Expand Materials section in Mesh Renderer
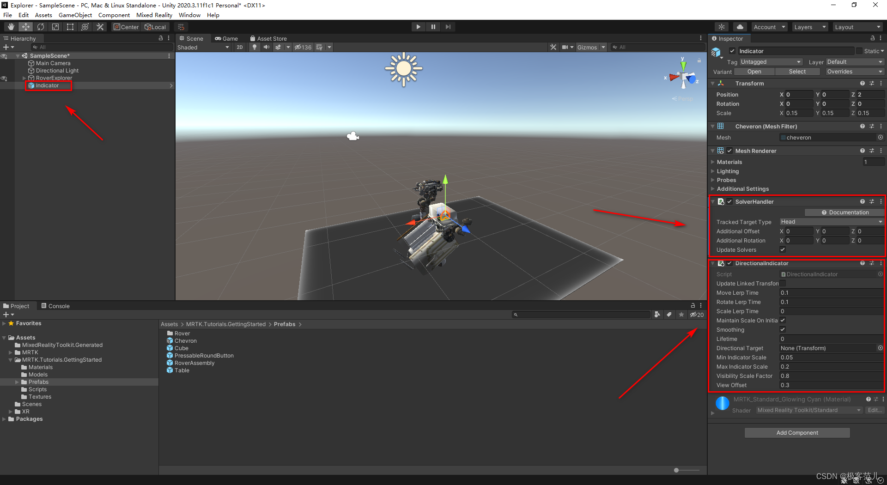Screen dimensions: 887x485 point(713,162)
